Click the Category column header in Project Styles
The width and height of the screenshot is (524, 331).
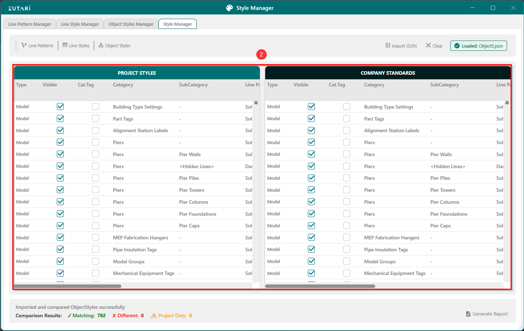click(123, 85)
